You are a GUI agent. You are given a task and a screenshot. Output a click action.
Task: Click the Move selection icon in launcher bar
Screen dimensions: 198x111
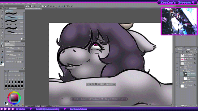[102, 84]
